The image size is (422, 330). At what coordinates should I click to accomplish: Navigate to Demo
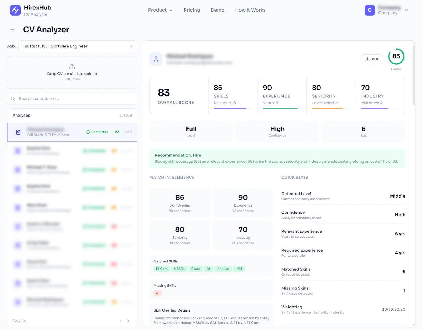[218, 10]
